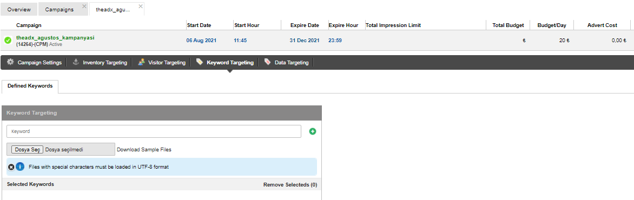Click the blue info icon

(x=20, y=166)
